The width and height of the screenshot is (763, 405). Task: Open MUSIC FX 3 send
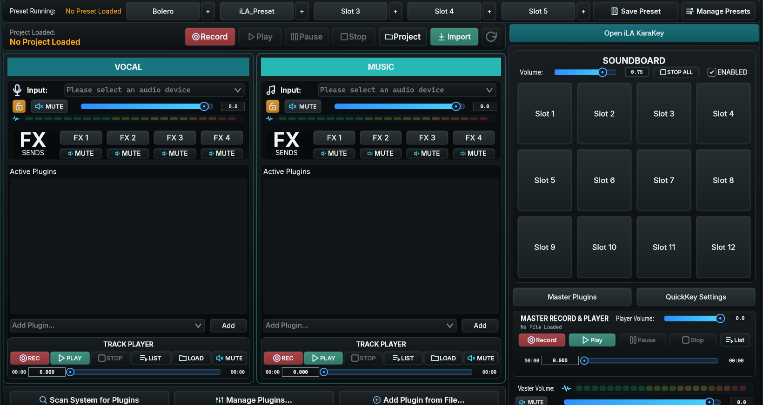tap(427, 138)
